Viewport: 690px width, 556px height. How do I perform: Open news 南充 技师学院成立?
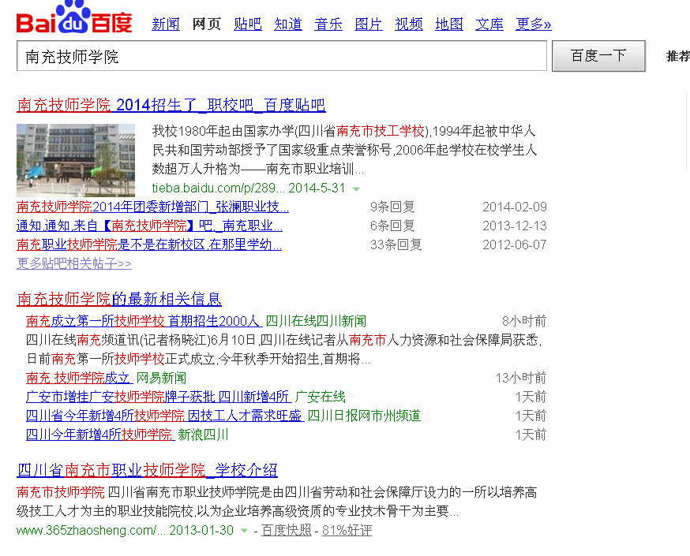tap(79, 378)
